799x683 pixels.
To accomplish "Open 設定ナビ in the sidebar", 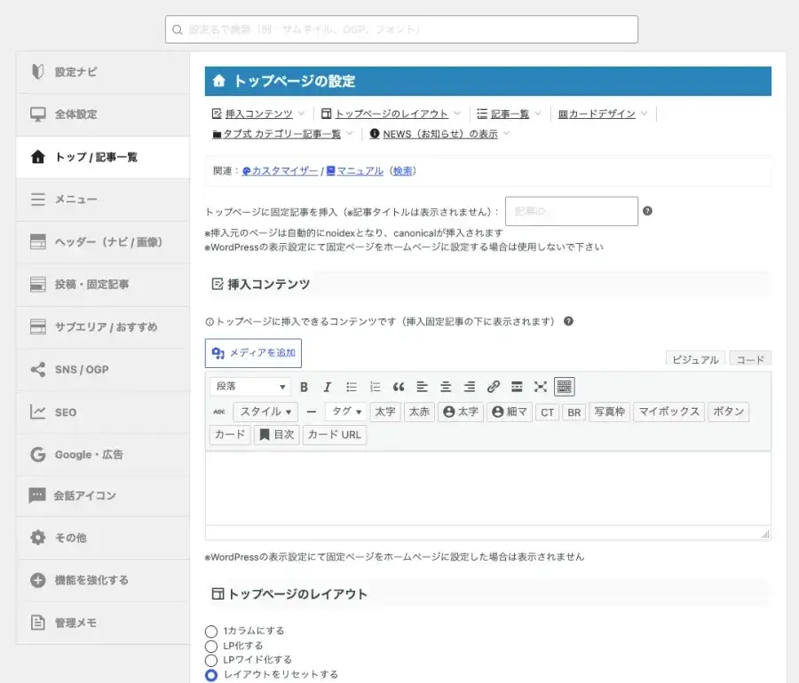I will click(103, 72).
